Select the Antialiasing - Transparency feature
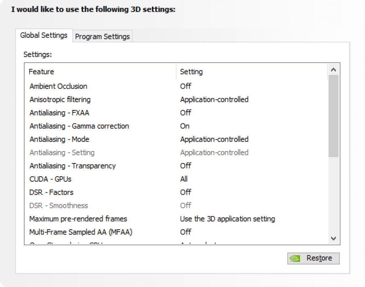 [x=72, y=166]
